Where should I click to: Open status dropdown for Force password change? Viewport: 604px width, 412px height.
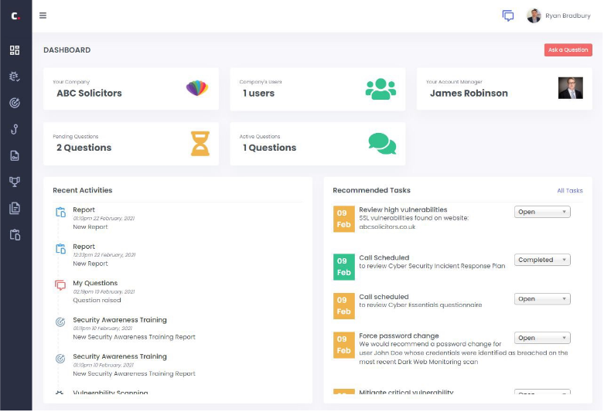(x=542, y=338)
